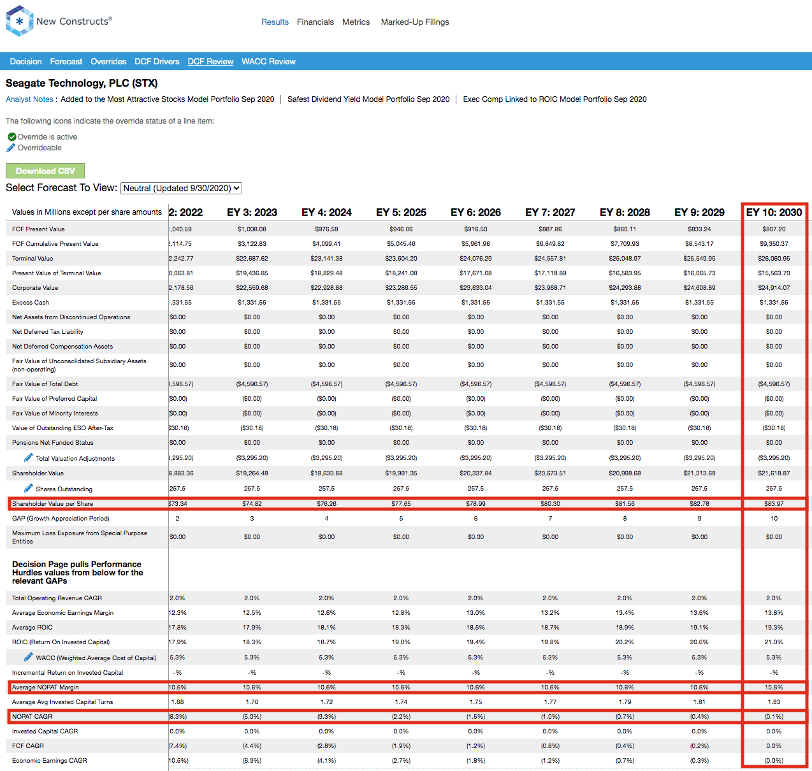Click the pencil icon beside WACC row
The height and width of the screenshot is (771, 812).
coord(29,657)
